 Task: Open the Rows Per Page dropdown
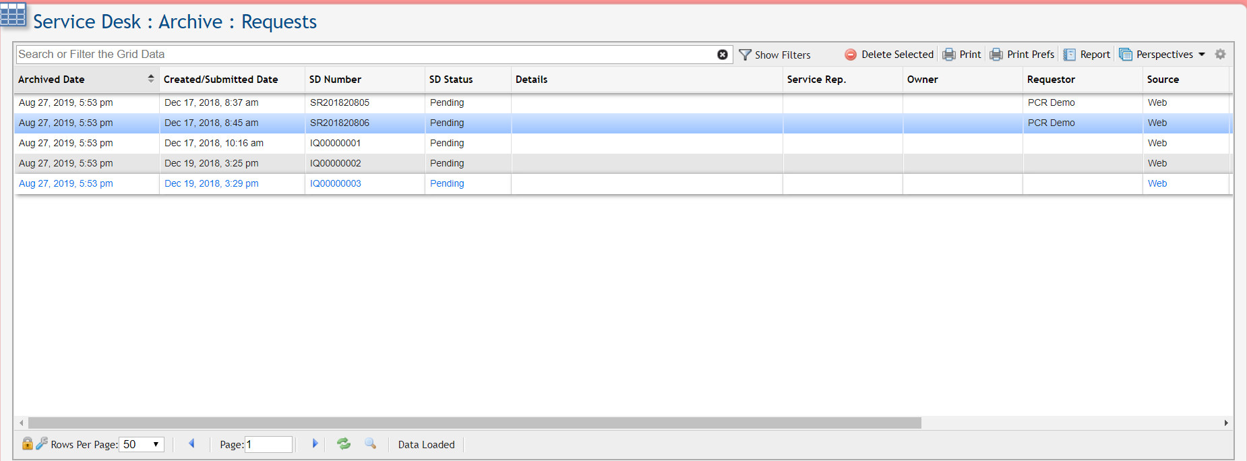click(142, 444)
